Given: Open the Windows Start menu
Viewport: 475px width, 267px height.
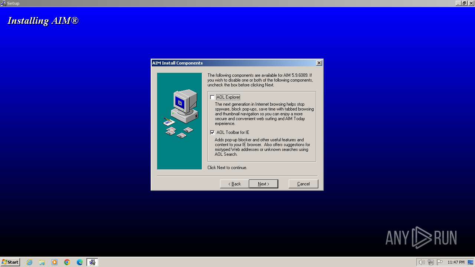Looking at the screenshot, I should point(10,262).
